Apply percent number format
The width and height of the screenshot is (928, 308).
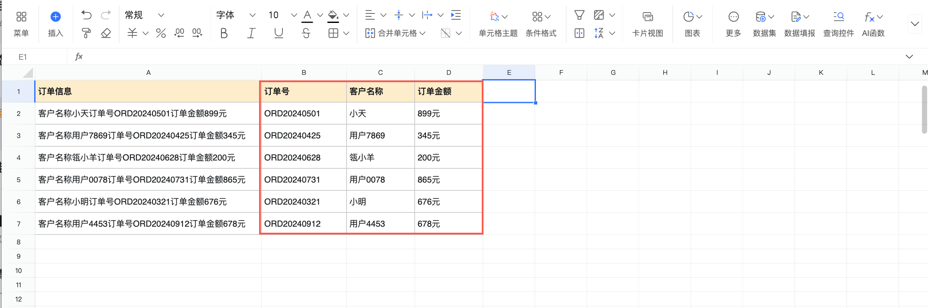click(x=161, y=33)
